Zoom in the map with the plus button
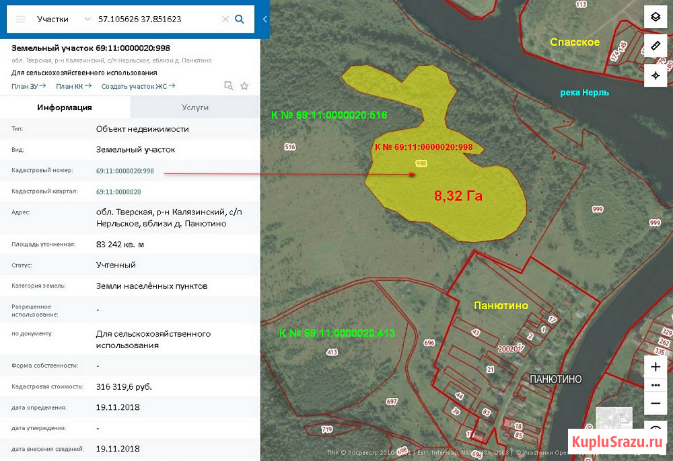673x461 pixels. (x=656, y=367)
